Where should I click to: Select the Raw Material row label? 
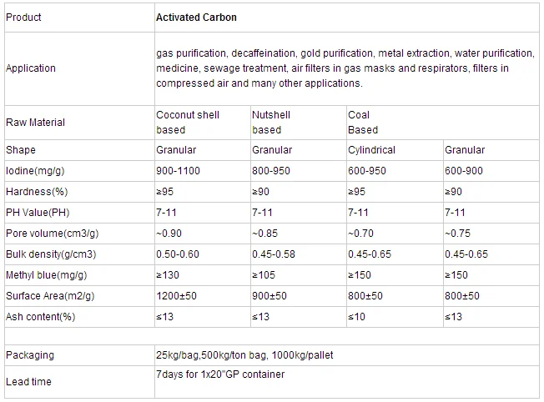(35, 123)
